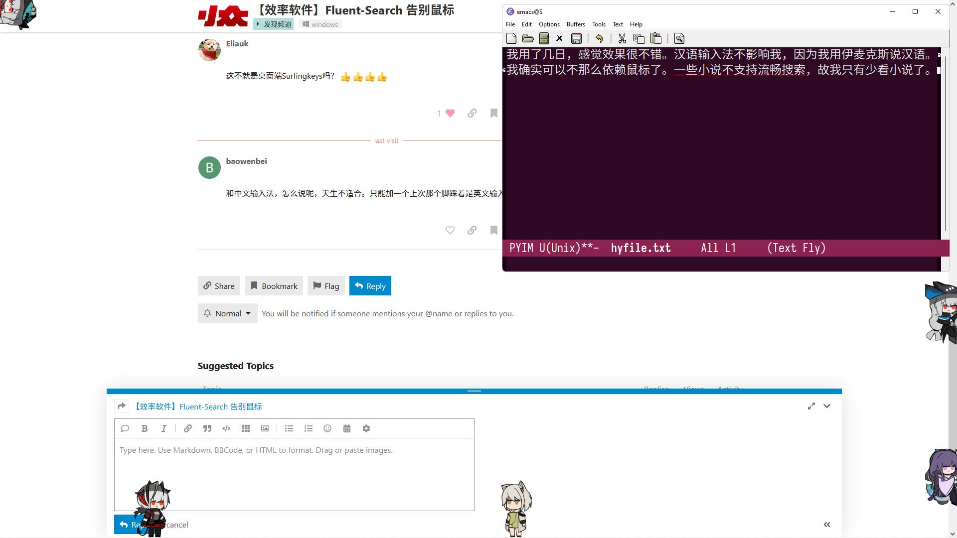Open the Normal notification level dropdown
Screen dimensions: 957x538
coord(228,313)
